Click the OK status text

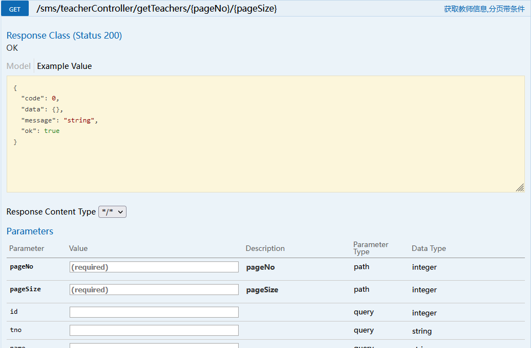click(x=12, y=48)
